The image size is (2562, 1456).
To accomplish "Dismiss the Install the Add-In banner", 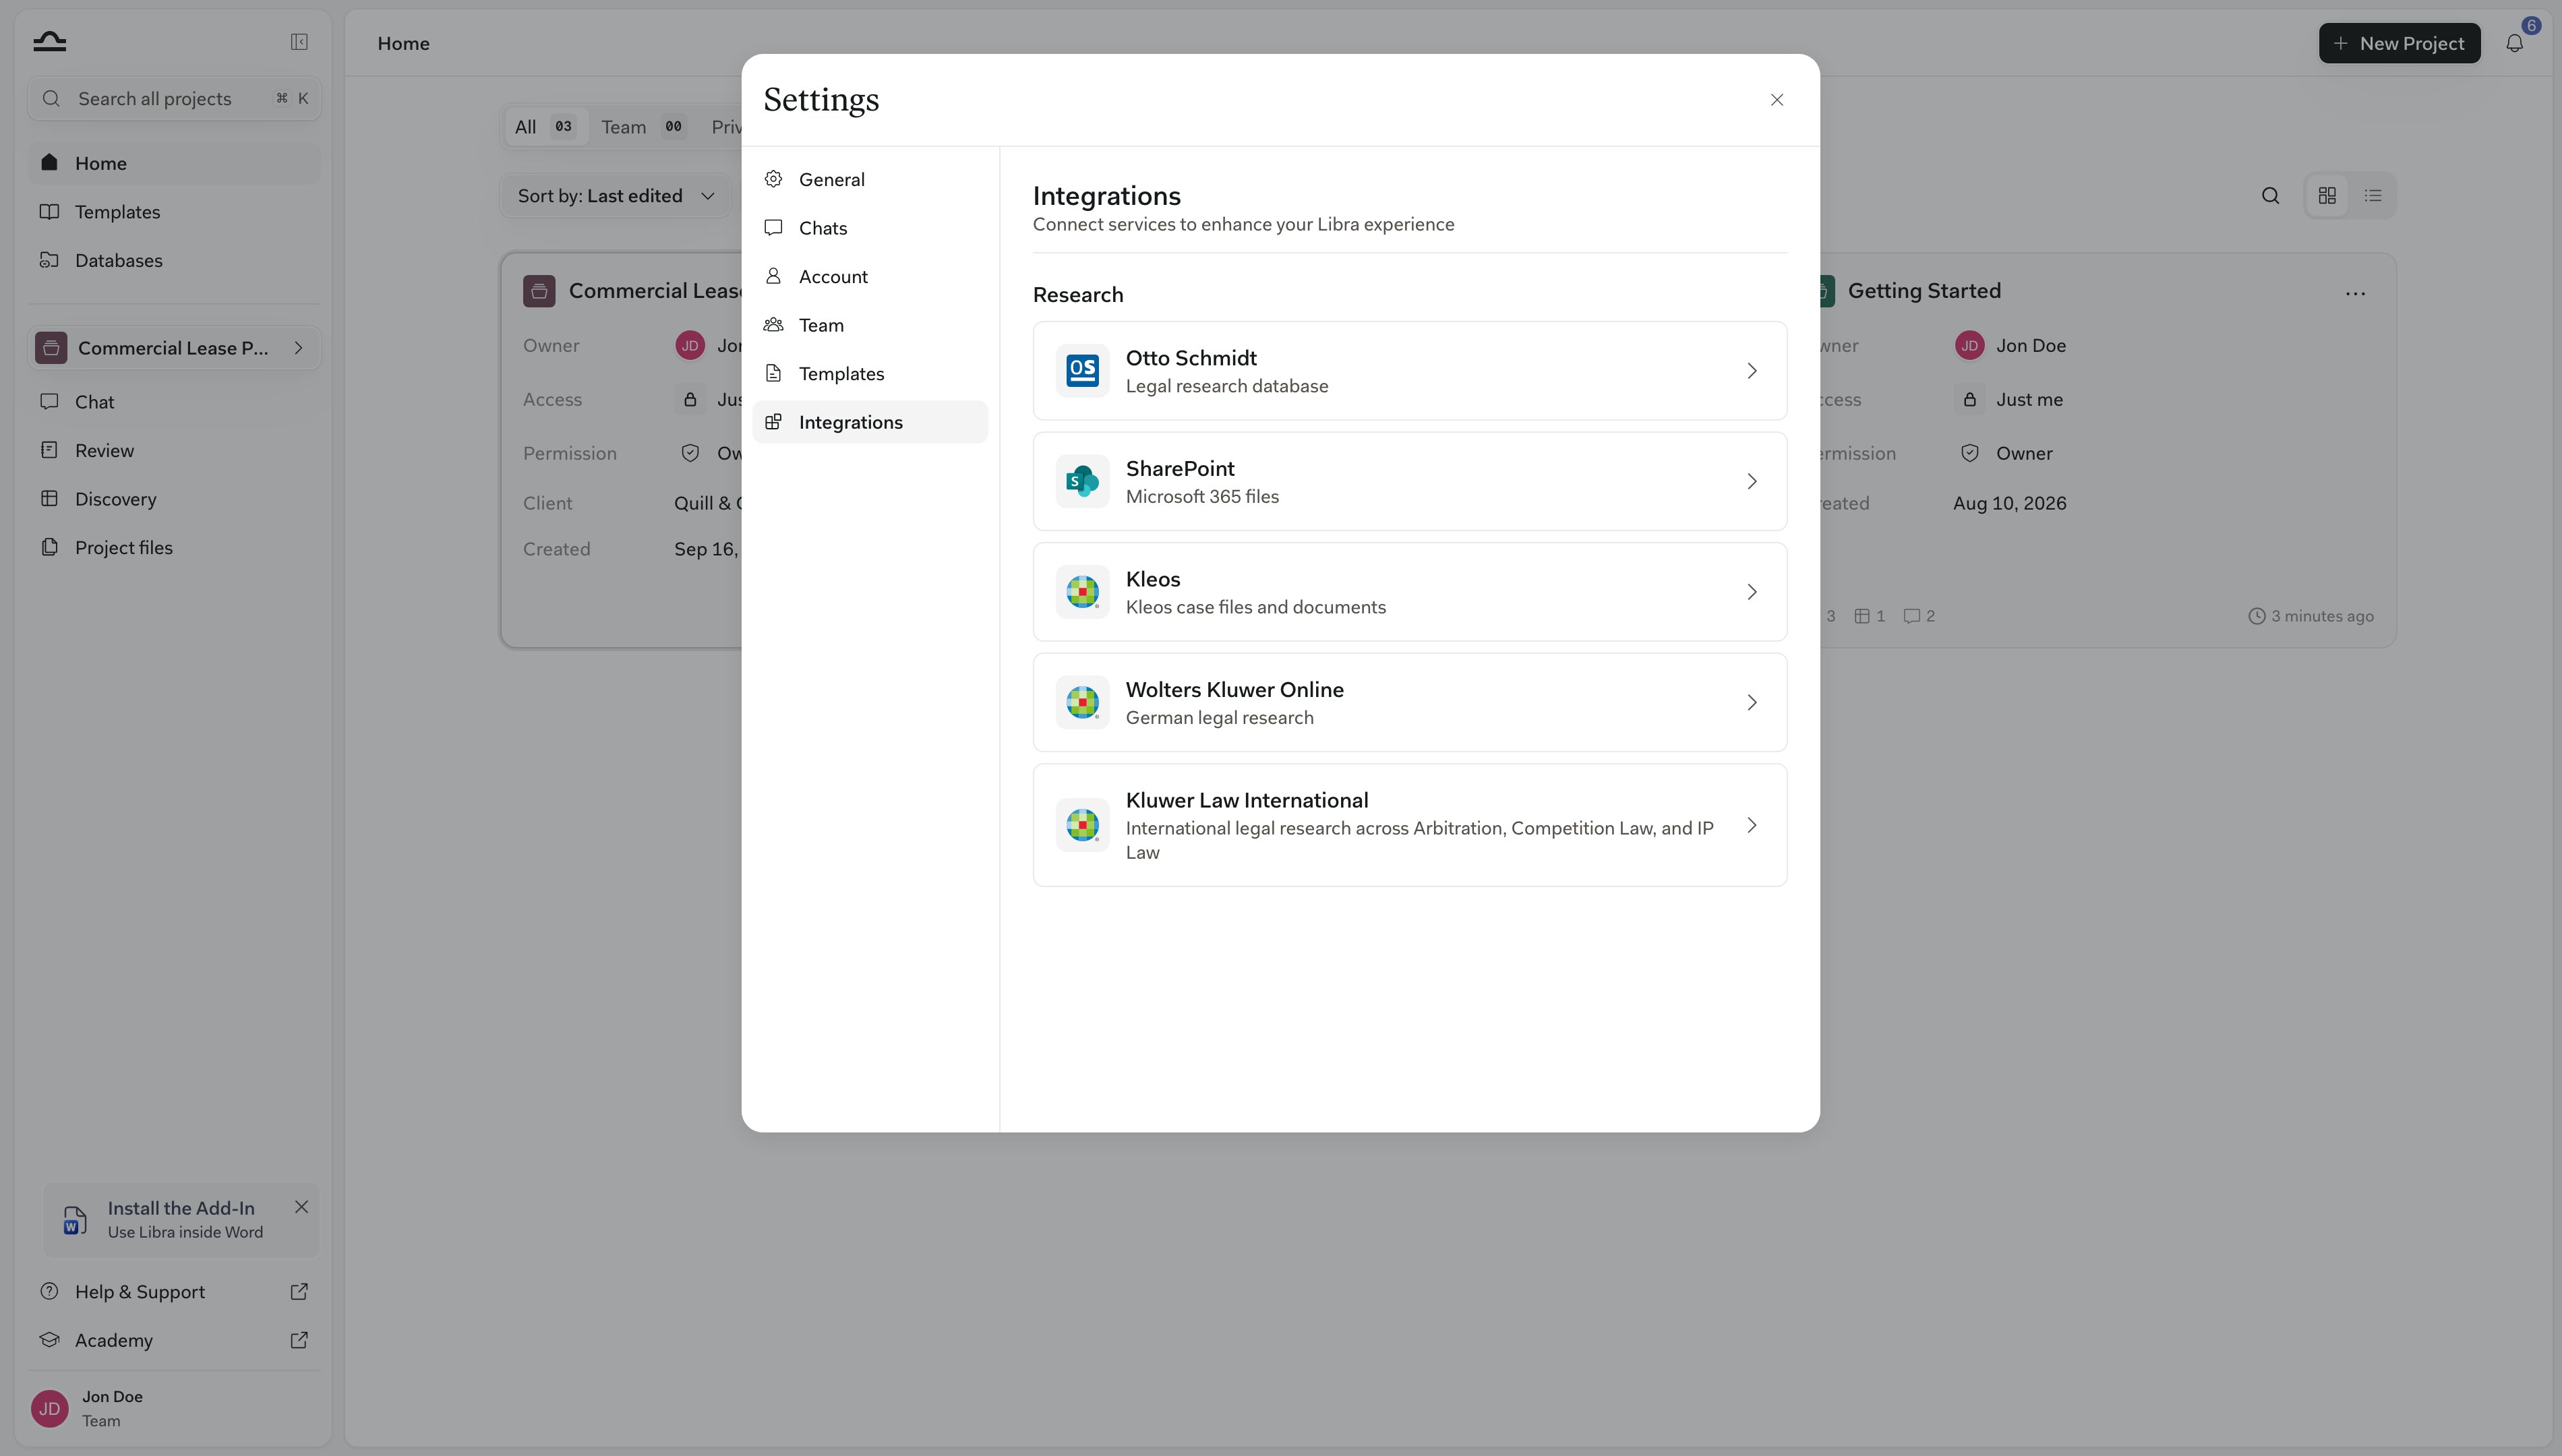I will coord(301,1207).
